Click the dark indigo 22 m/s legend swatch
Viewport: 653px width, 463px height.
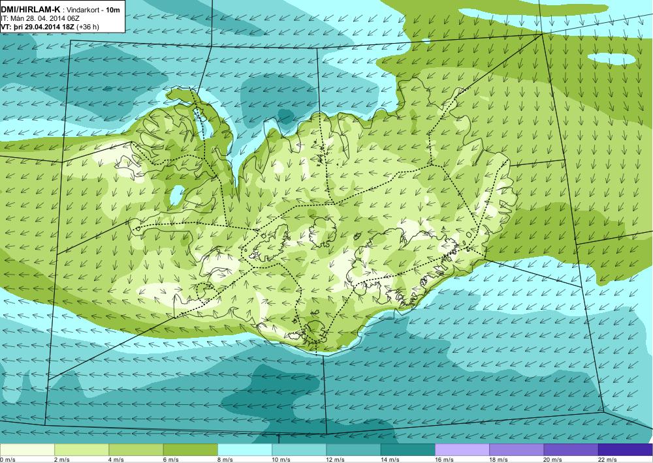[626, 449]
